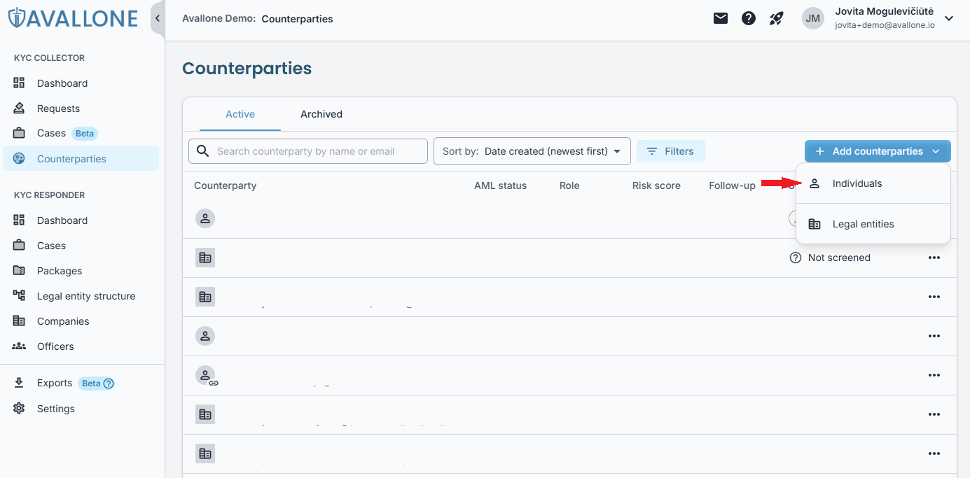Click the search counterparty input field
The height and width of the screenshot is (478, 970).
[x=308, y=151]
